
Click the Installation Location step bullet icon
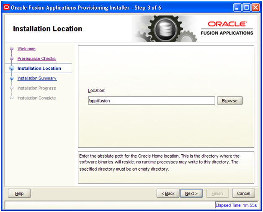[x=12, y=68]
